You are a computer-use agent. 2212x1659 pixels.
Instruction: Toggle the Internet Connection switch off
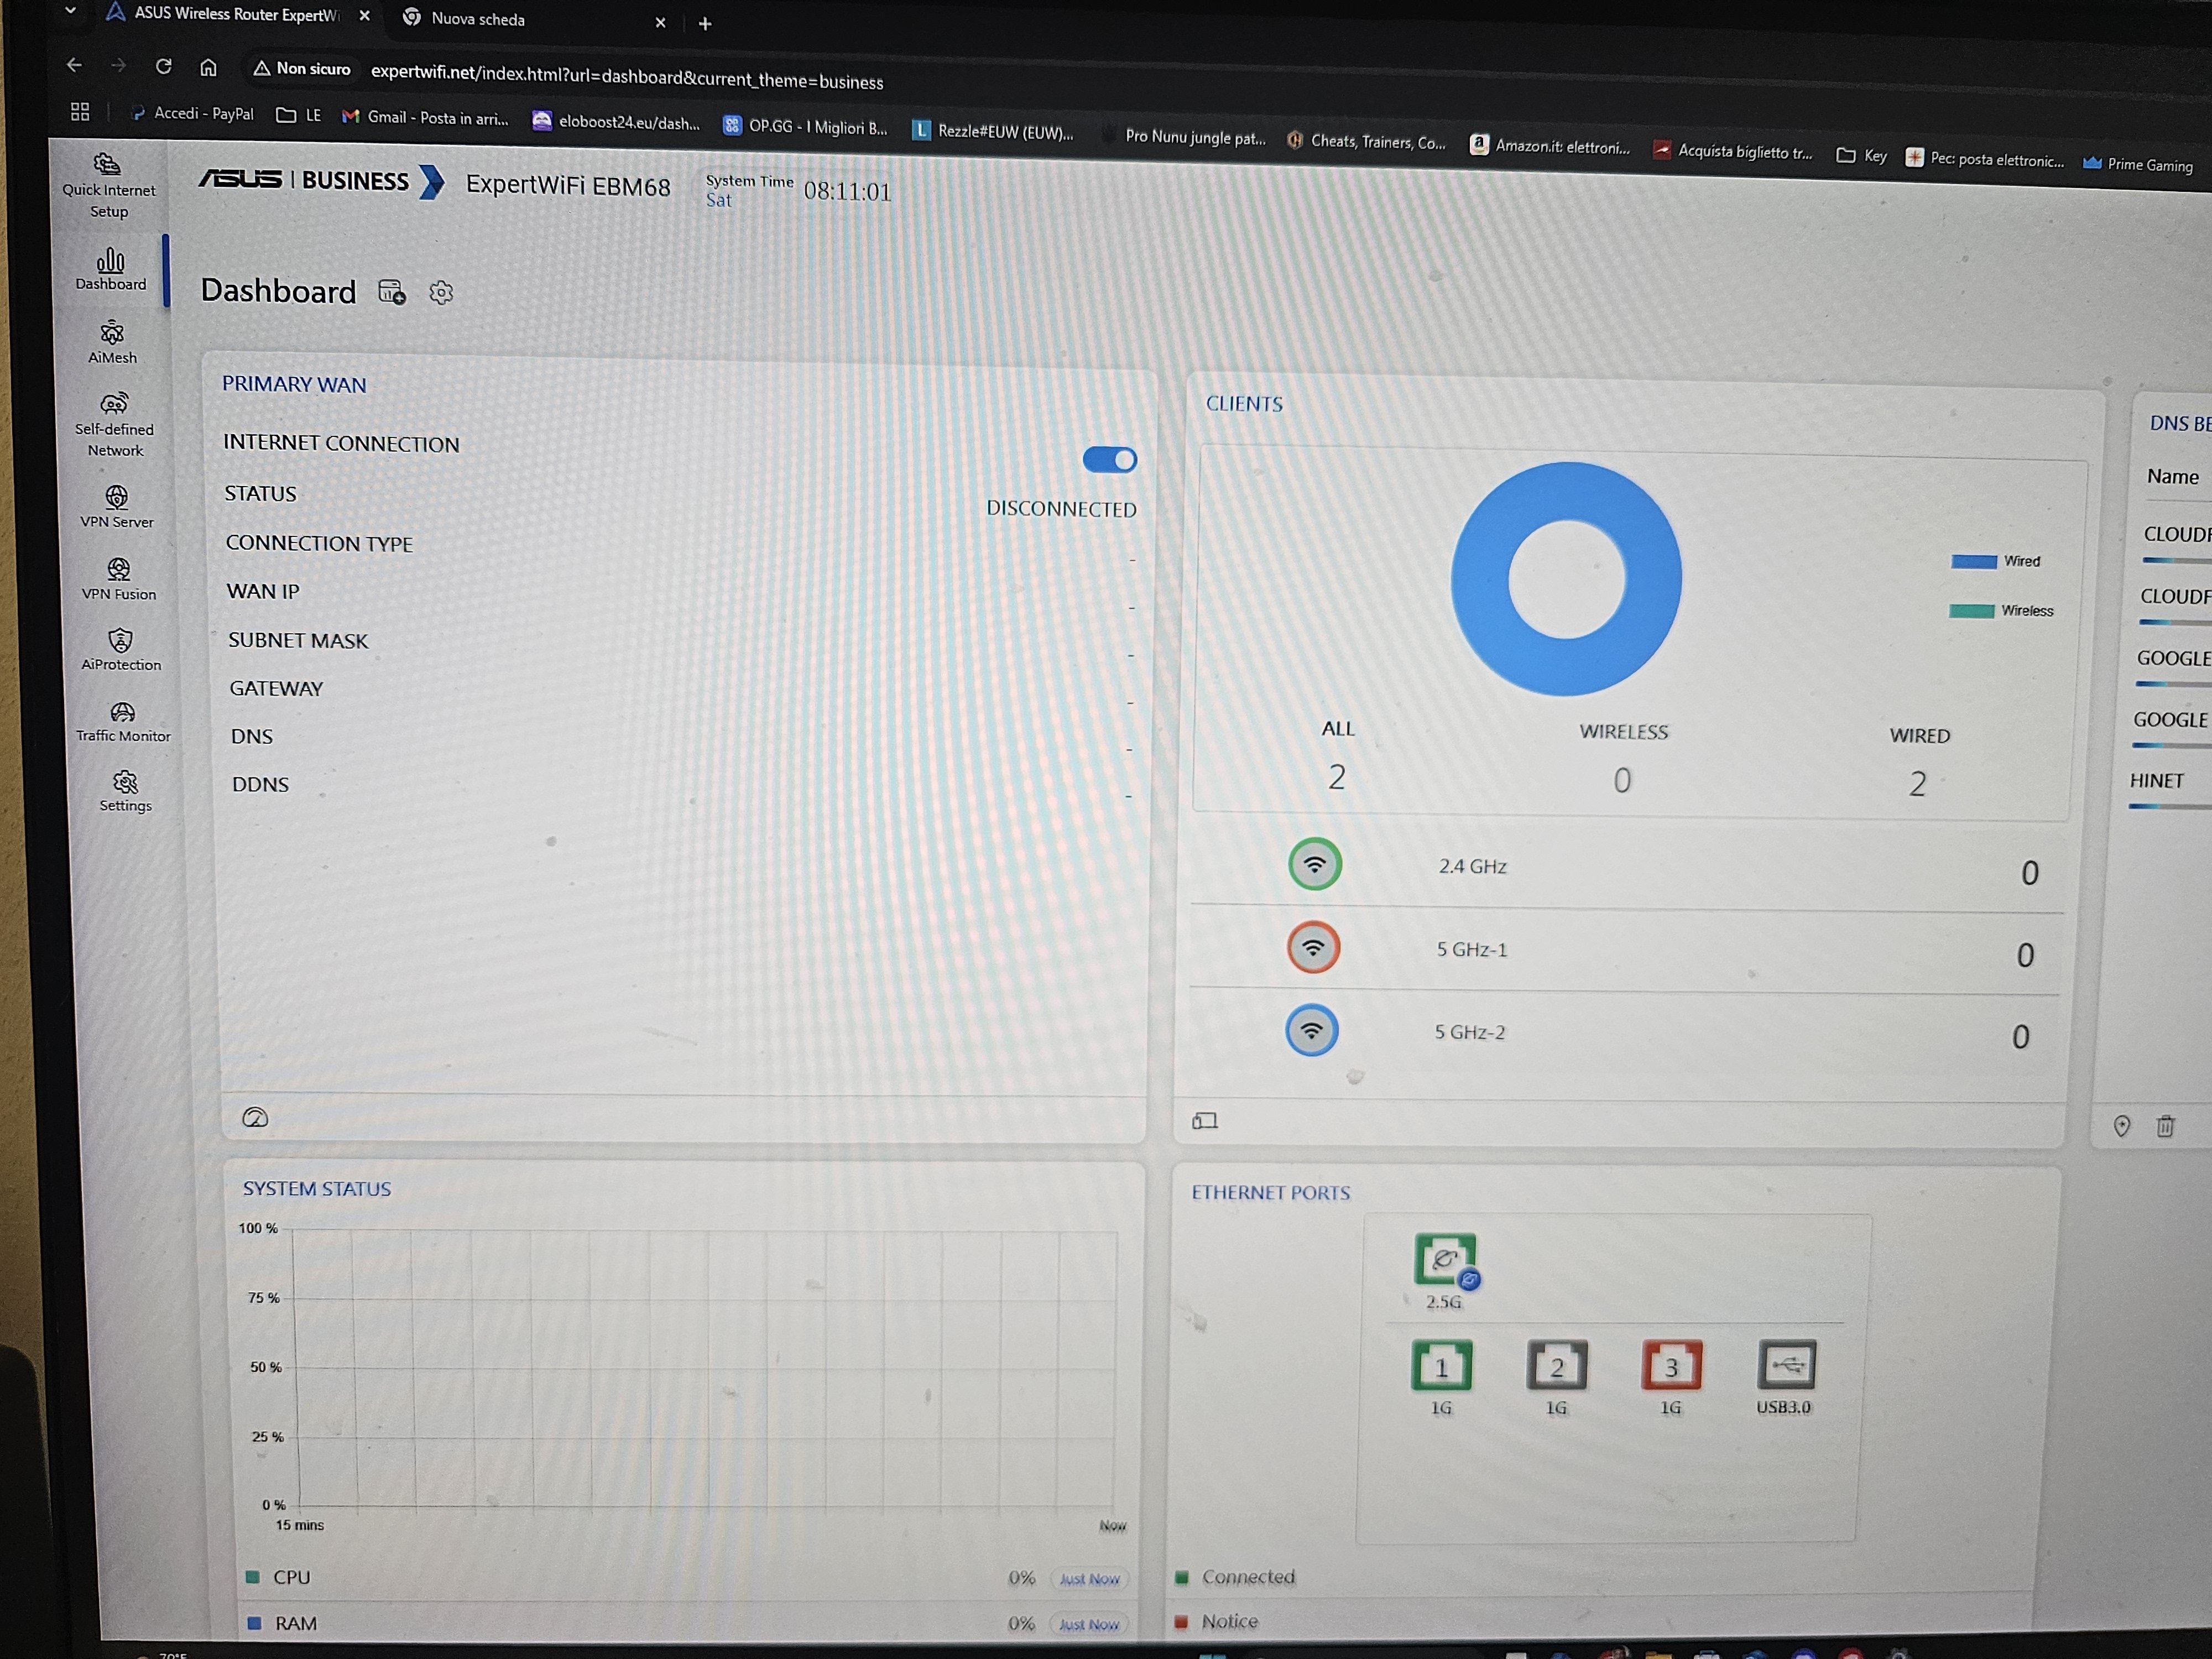tap(1109, 459)
